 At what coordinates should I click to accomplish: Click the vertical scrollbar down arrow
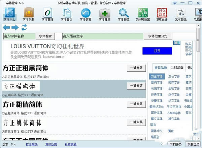point(198,138)
